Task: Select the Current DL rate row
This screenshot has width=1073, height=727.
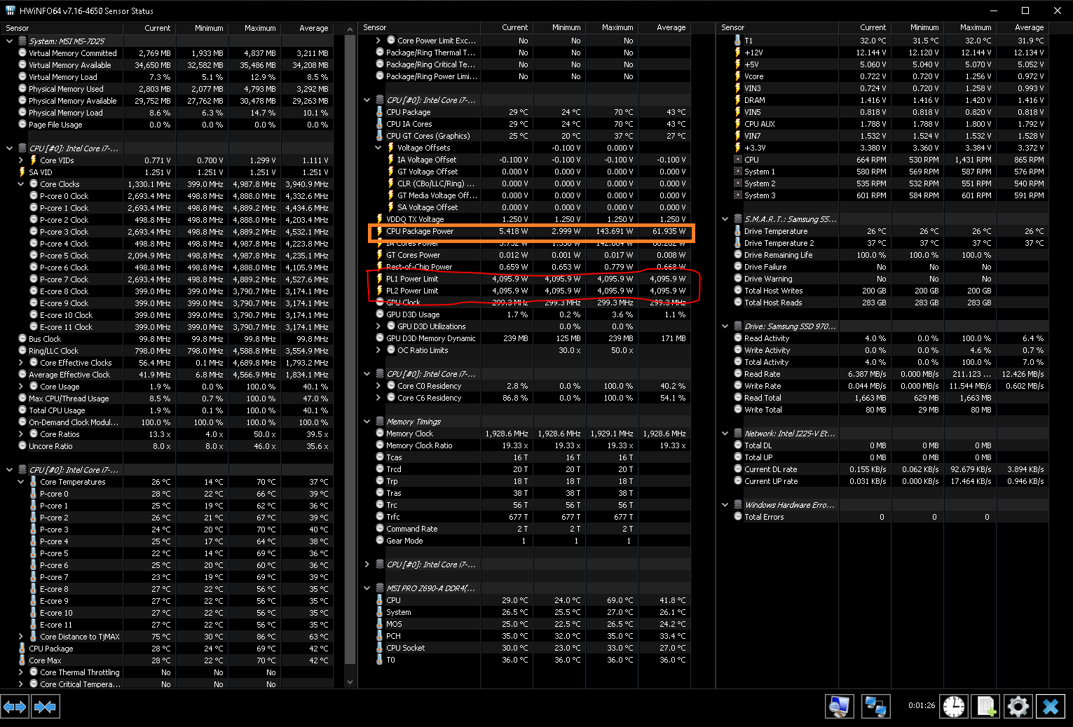Action: (890, 469)
